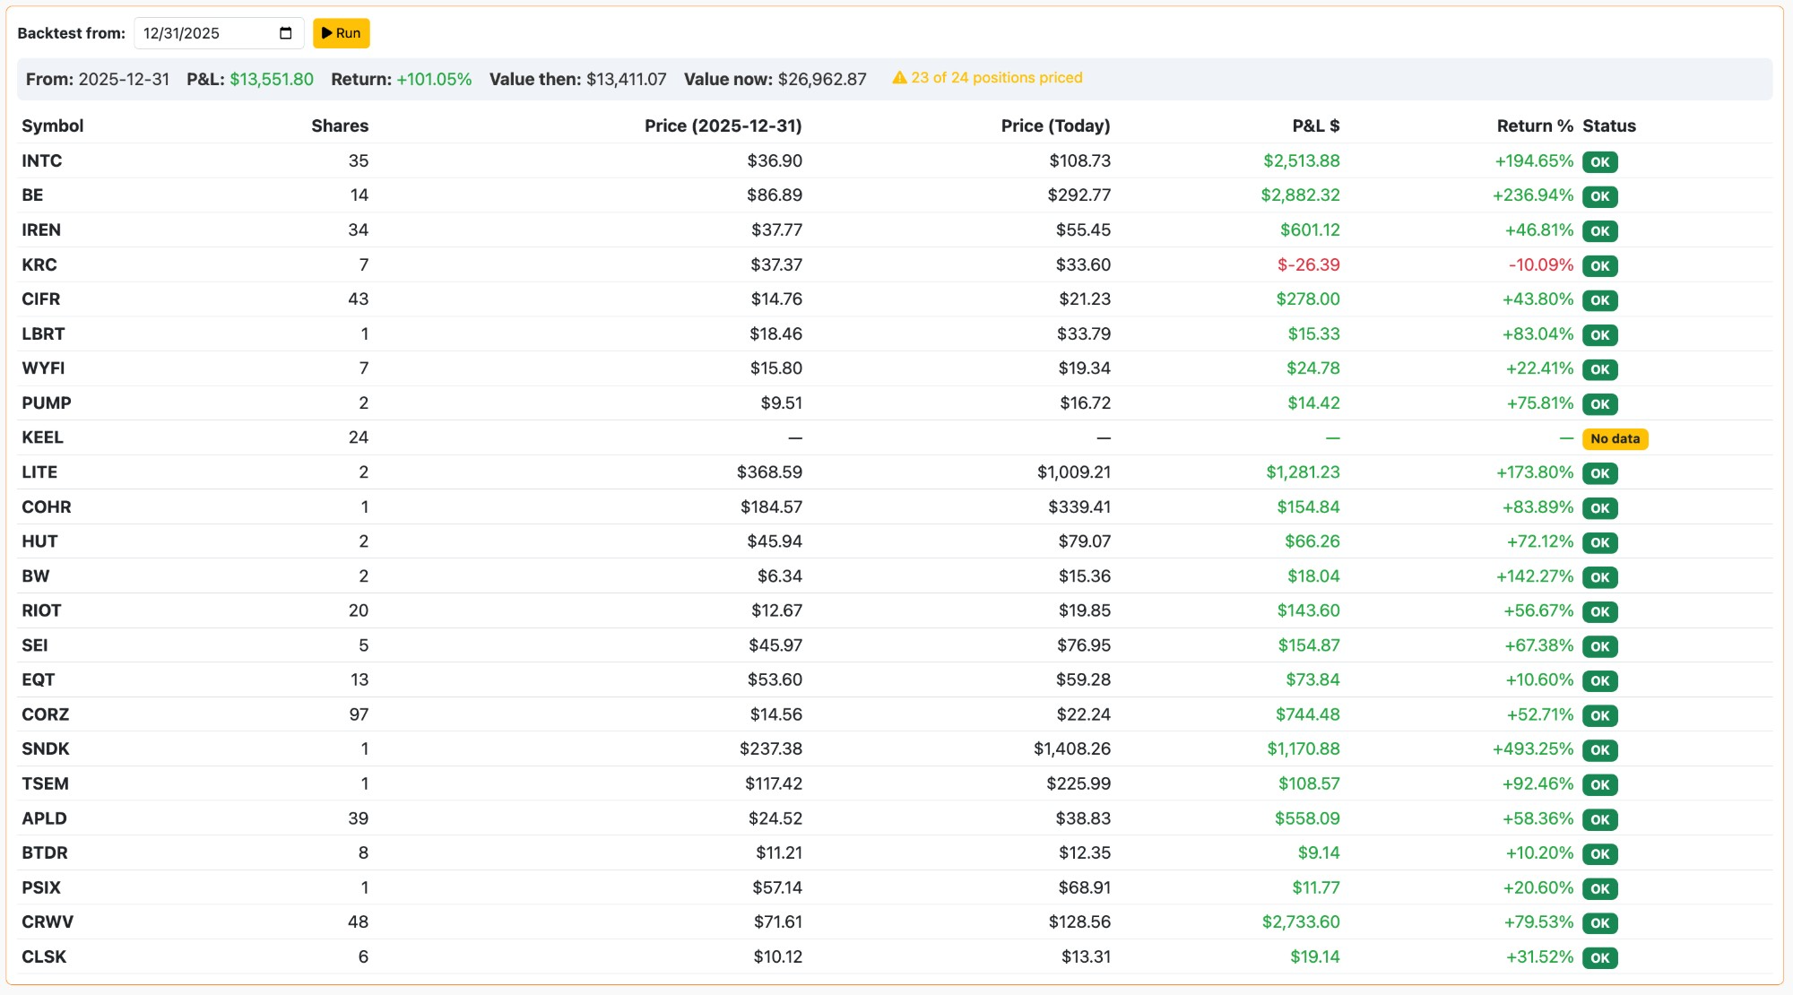Image resolution: width=1793 pixels, height=995 pixels.
Task: Click the OK status badge for CRWV
Action: click(x=1600, y=923)
